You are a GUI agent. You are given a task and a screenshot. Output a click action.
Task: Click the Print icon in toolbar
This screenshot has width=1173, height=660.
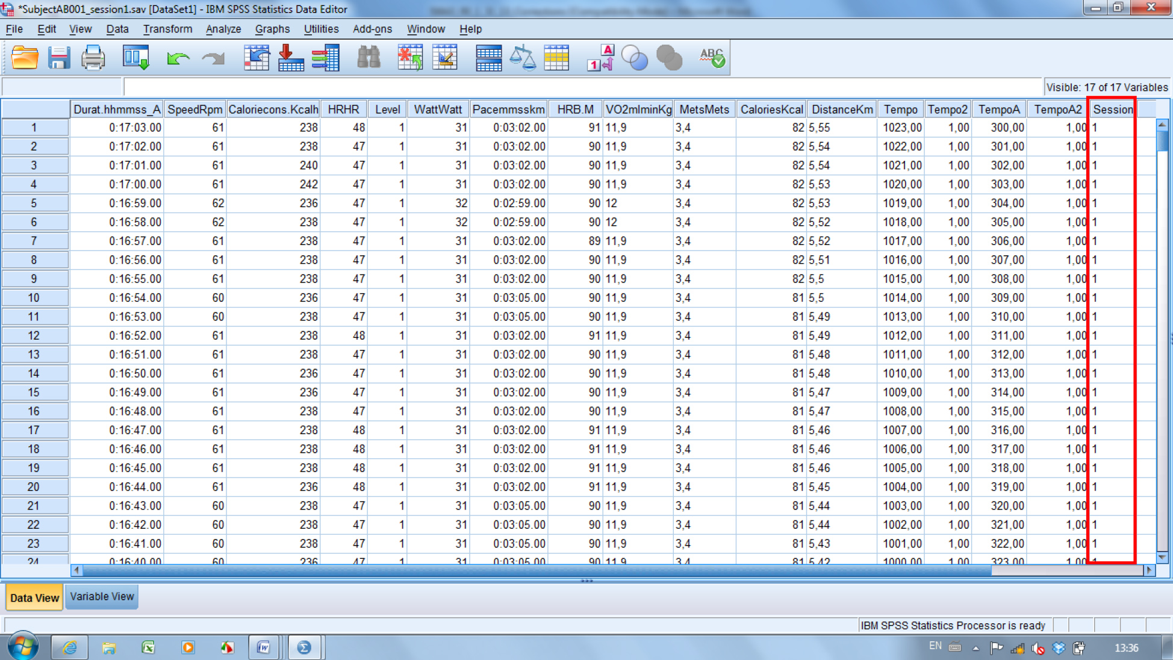[93, 58]
